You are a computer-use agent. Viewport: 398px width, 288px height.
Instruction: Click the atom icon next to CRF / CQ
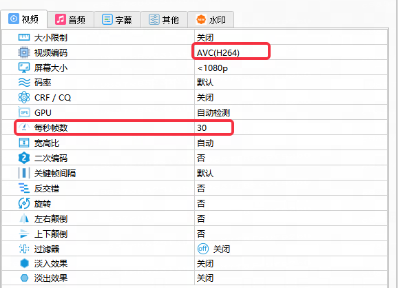coord(24,97)
